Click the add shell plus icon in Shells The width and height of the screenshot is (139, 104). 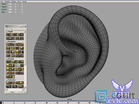9,35
